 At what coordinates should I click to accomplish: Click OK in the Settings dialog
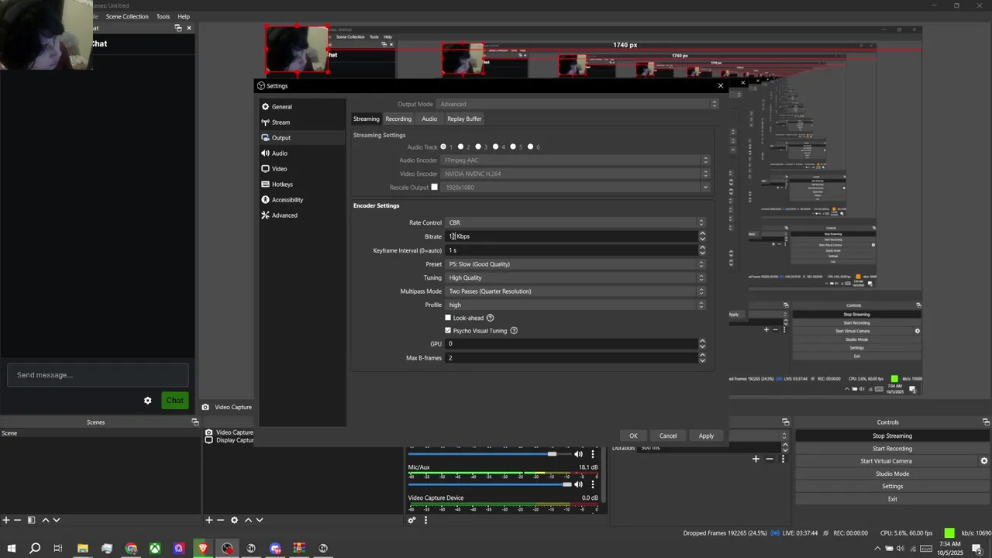click(633, 436)
